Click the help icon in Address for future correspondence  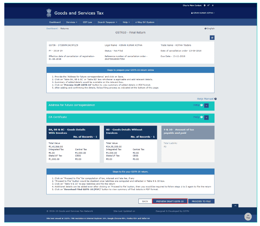coord(202,105)
